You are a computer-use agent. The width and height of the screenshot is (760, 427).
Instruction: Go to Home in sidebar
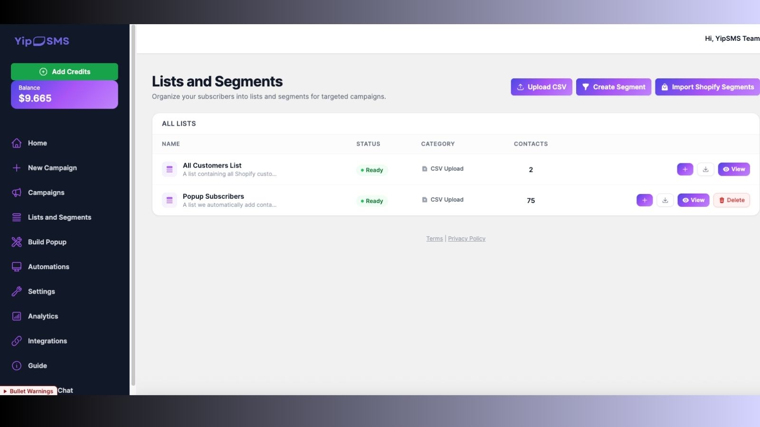(38, 143)
